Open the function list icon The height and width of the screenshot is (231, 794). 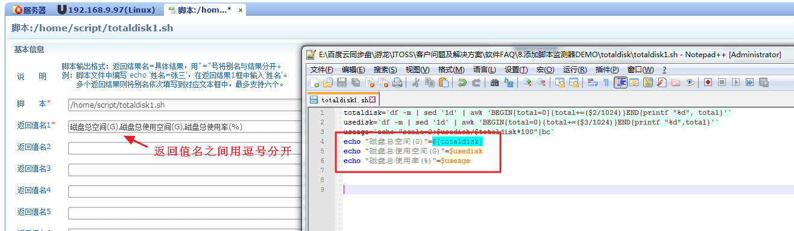tap(661, 82)
